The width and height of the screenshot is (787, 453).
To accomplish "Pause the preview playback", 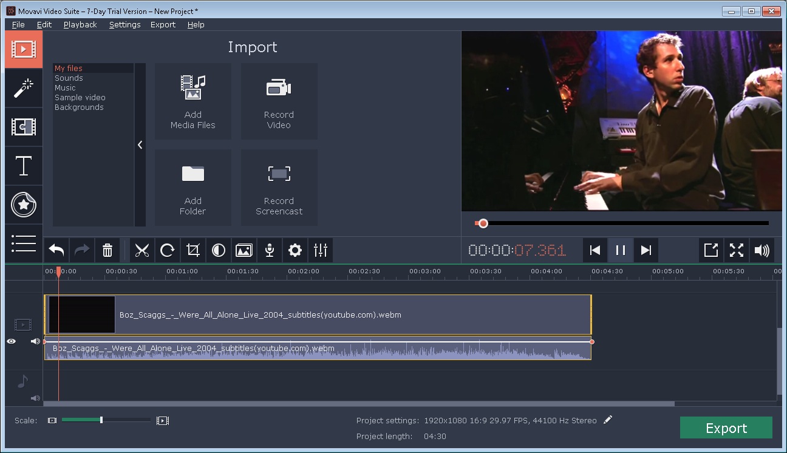I will 621,250.
